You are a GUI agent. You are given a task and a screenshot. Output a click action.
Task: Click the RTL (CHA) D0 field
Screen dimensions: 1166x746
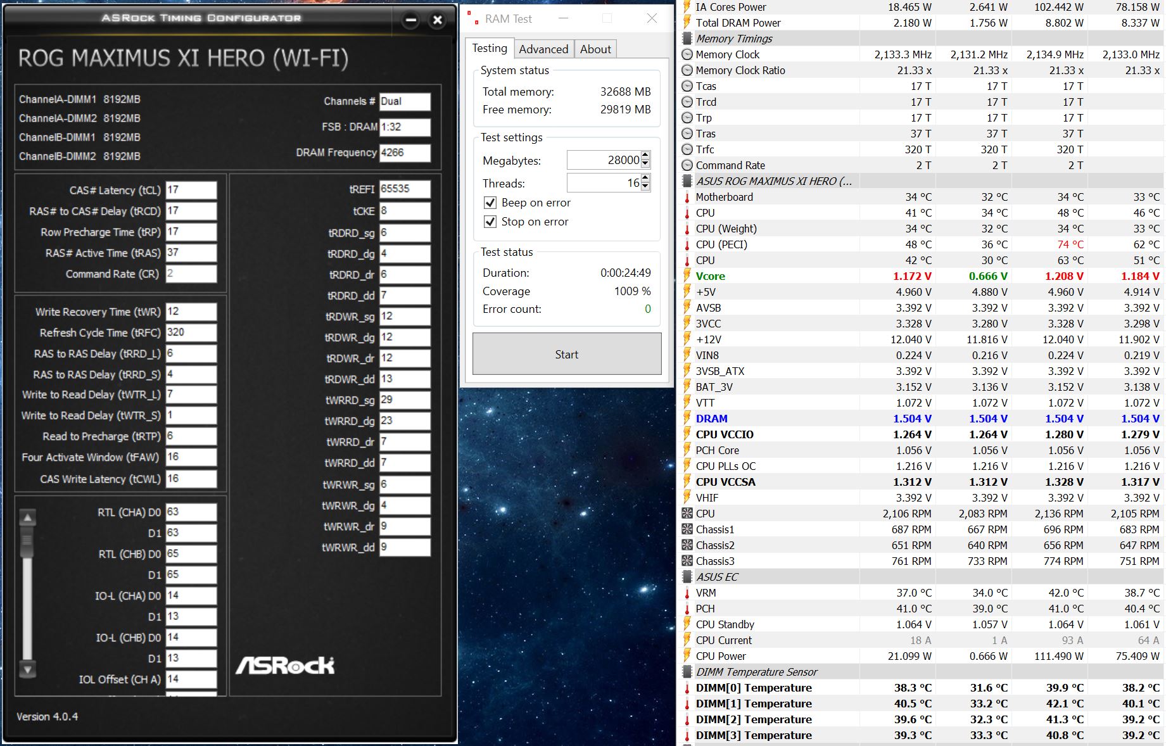(x=191, y=512)
